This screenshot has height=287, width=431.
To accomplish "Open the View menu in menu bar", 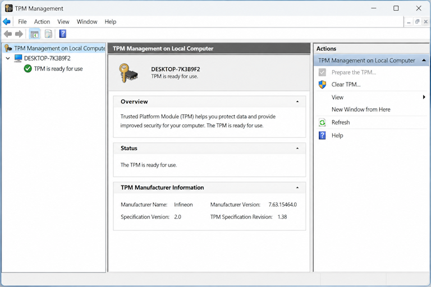I will 63,22.
